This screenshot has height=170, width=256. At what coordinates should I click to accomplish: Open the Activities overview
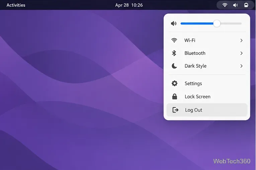coord(16,5)
